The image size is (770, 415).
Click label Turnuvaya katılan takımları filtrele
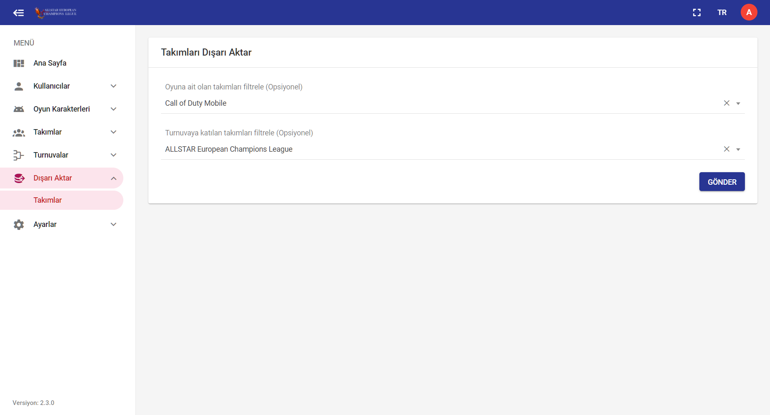(x=239, y=133)
